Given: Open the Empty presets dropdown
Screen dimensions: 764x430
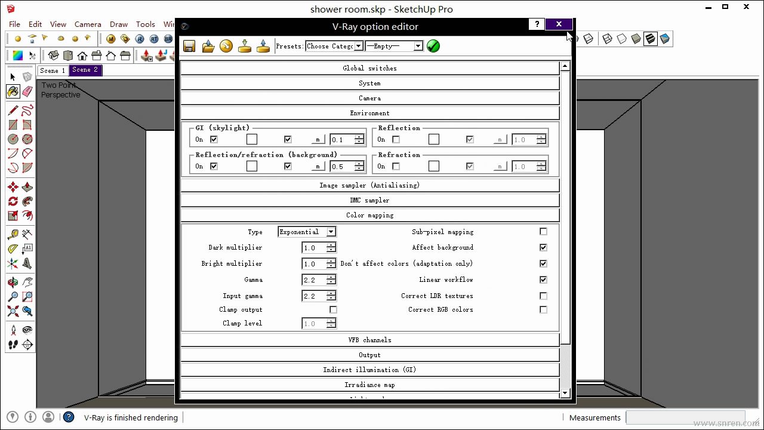Looking at the screenshot, I should [394, 46].
